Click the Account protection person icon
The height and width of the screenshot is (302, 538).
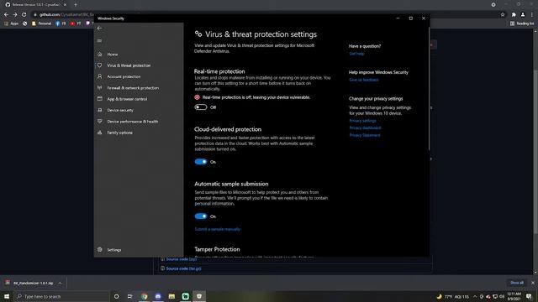(x=100, y=76)
